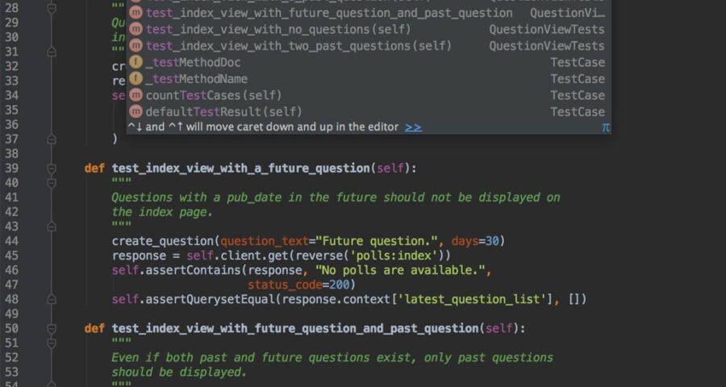The width and height of the screenshot is (726, 387).
Task: Click TestCase label on the countTestCases row
Action: [x=578, y=95]
